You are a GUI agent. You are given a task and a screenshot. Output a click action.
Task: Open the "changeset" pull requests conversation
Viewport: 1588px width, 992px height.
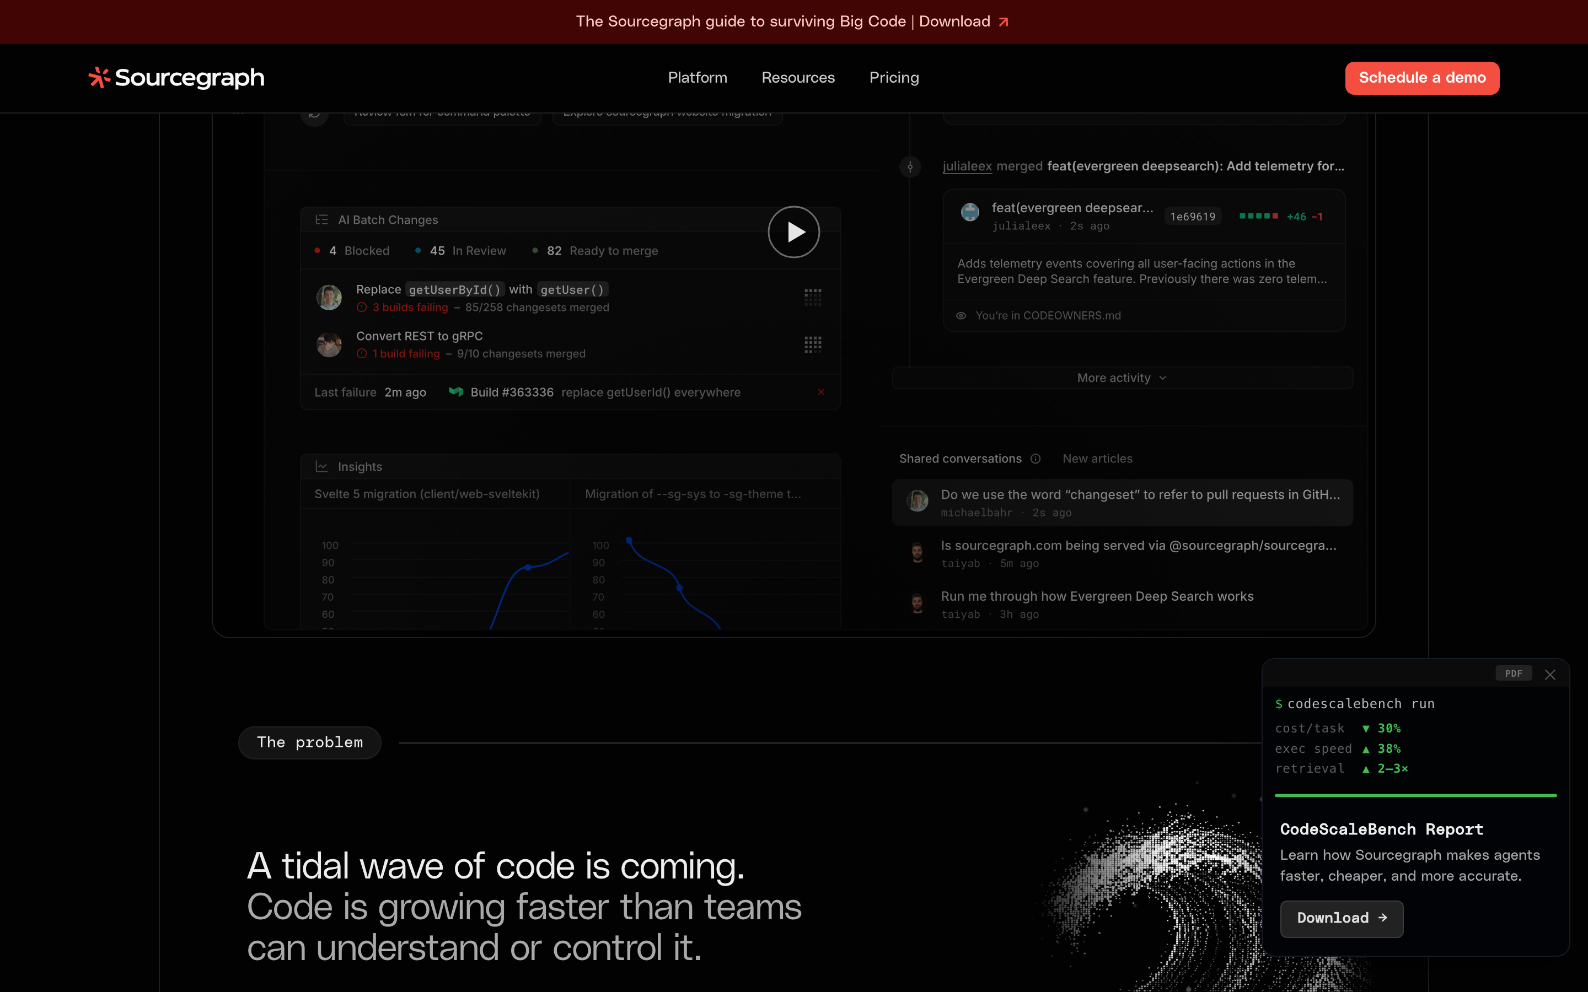1122,503
